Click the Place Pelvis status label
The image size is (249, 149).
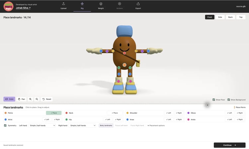(240, 107)
